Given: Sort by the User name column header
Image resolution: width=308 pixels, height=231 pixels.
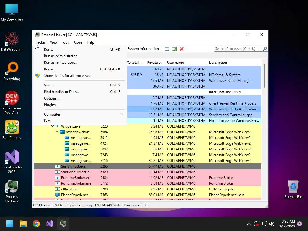Looking at the screenshot, I should point(186,63).
